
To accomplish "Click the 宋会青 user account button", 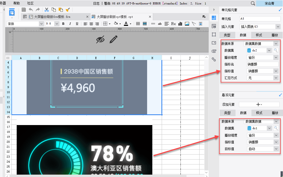I will click(x=269, y=3).
